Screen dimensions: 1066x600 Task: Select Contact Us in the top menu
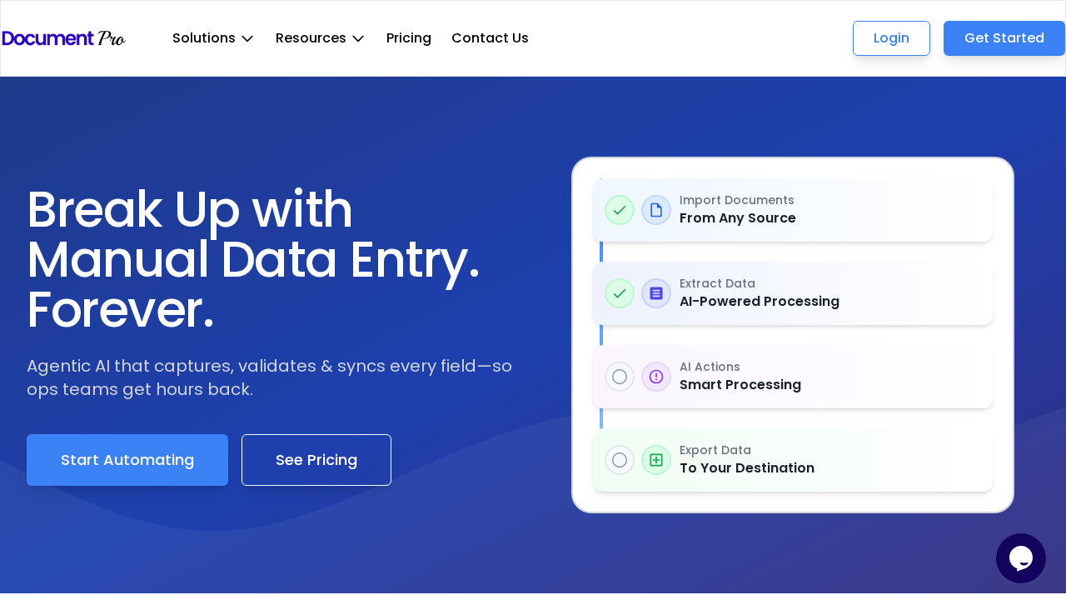[x=490, y=37]
